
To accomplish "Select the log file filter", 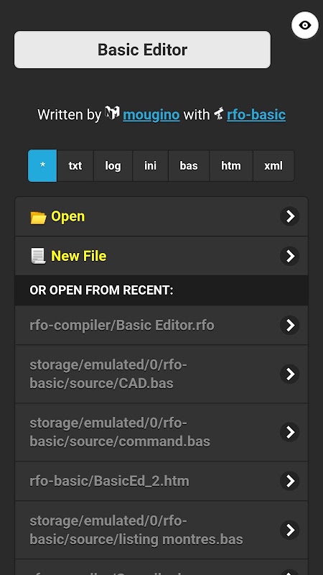I will [x=113, y=166].
